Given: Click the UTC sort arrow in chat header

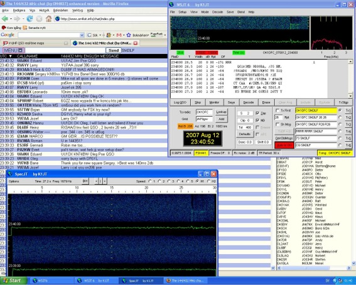Looking at the screenshot, I should click(x=11, y=56).
